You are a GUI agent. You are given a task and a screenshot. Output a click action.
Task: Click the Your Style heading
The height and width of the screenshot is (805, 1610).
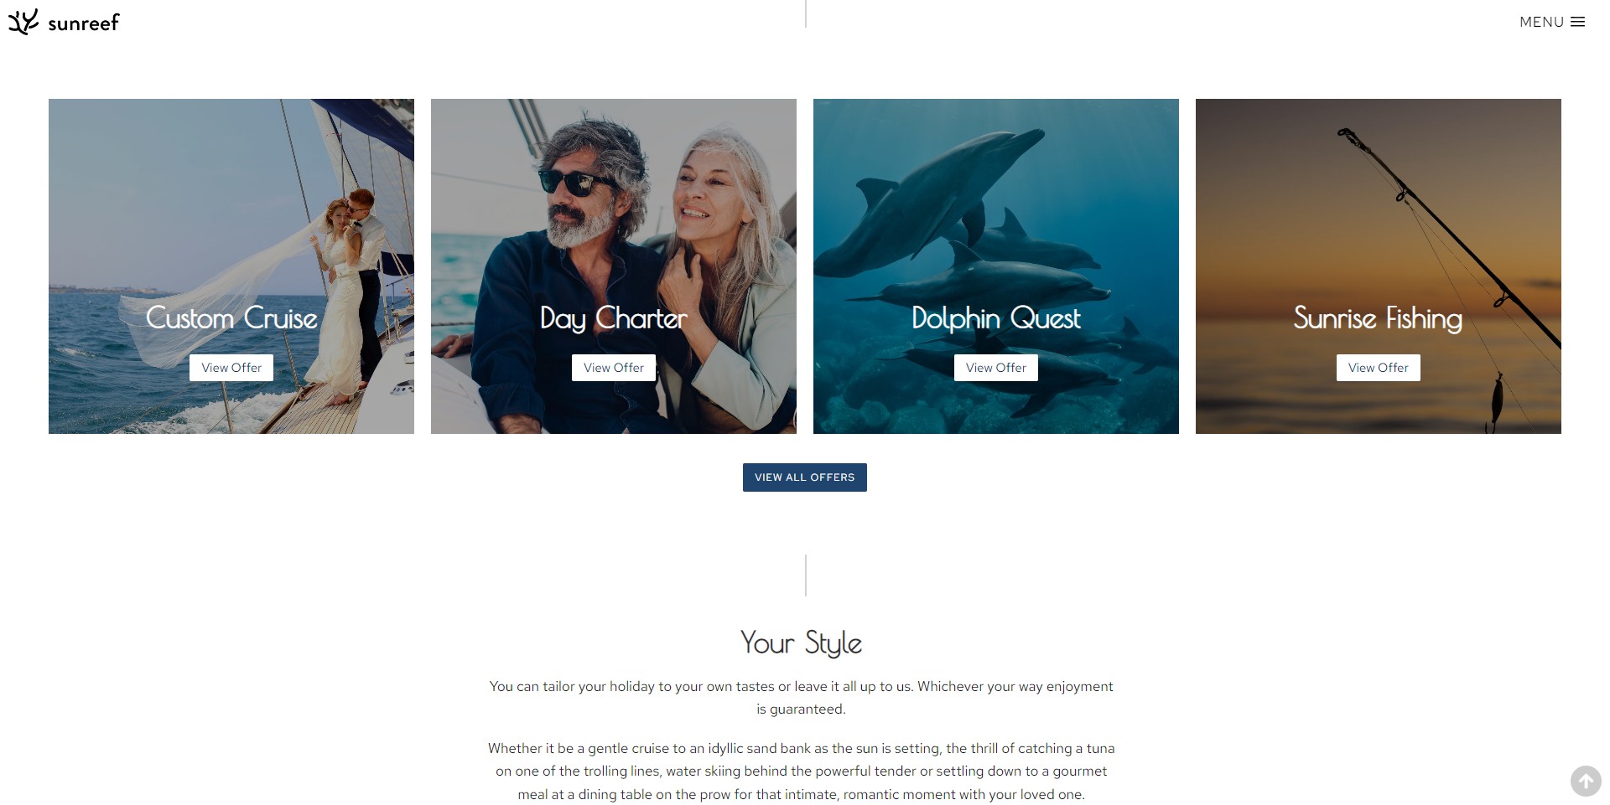802,643
